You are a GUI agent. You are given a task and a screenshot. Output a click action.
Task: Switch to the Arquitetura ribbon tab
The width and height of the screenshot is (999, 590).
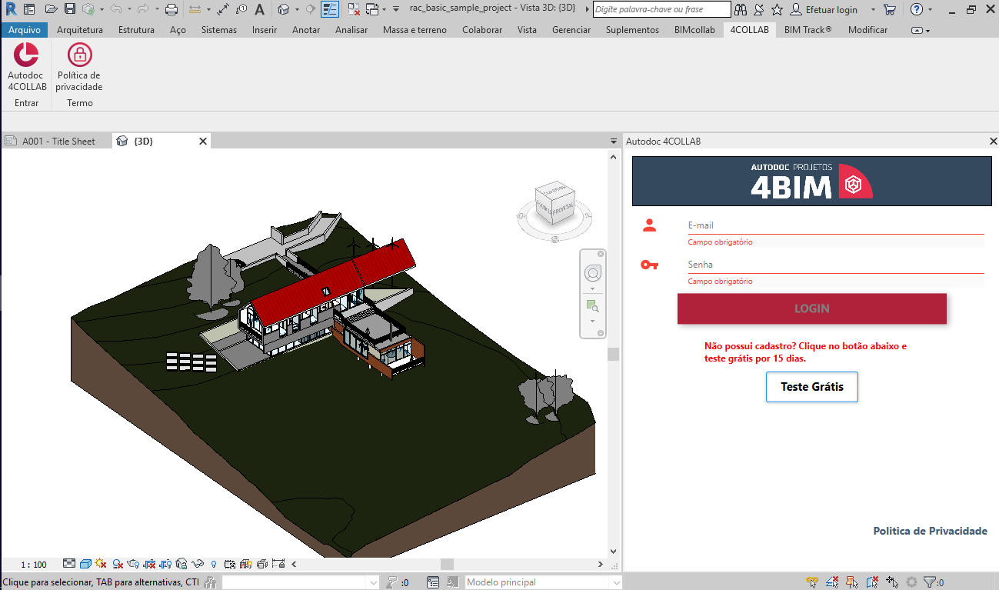80,30
